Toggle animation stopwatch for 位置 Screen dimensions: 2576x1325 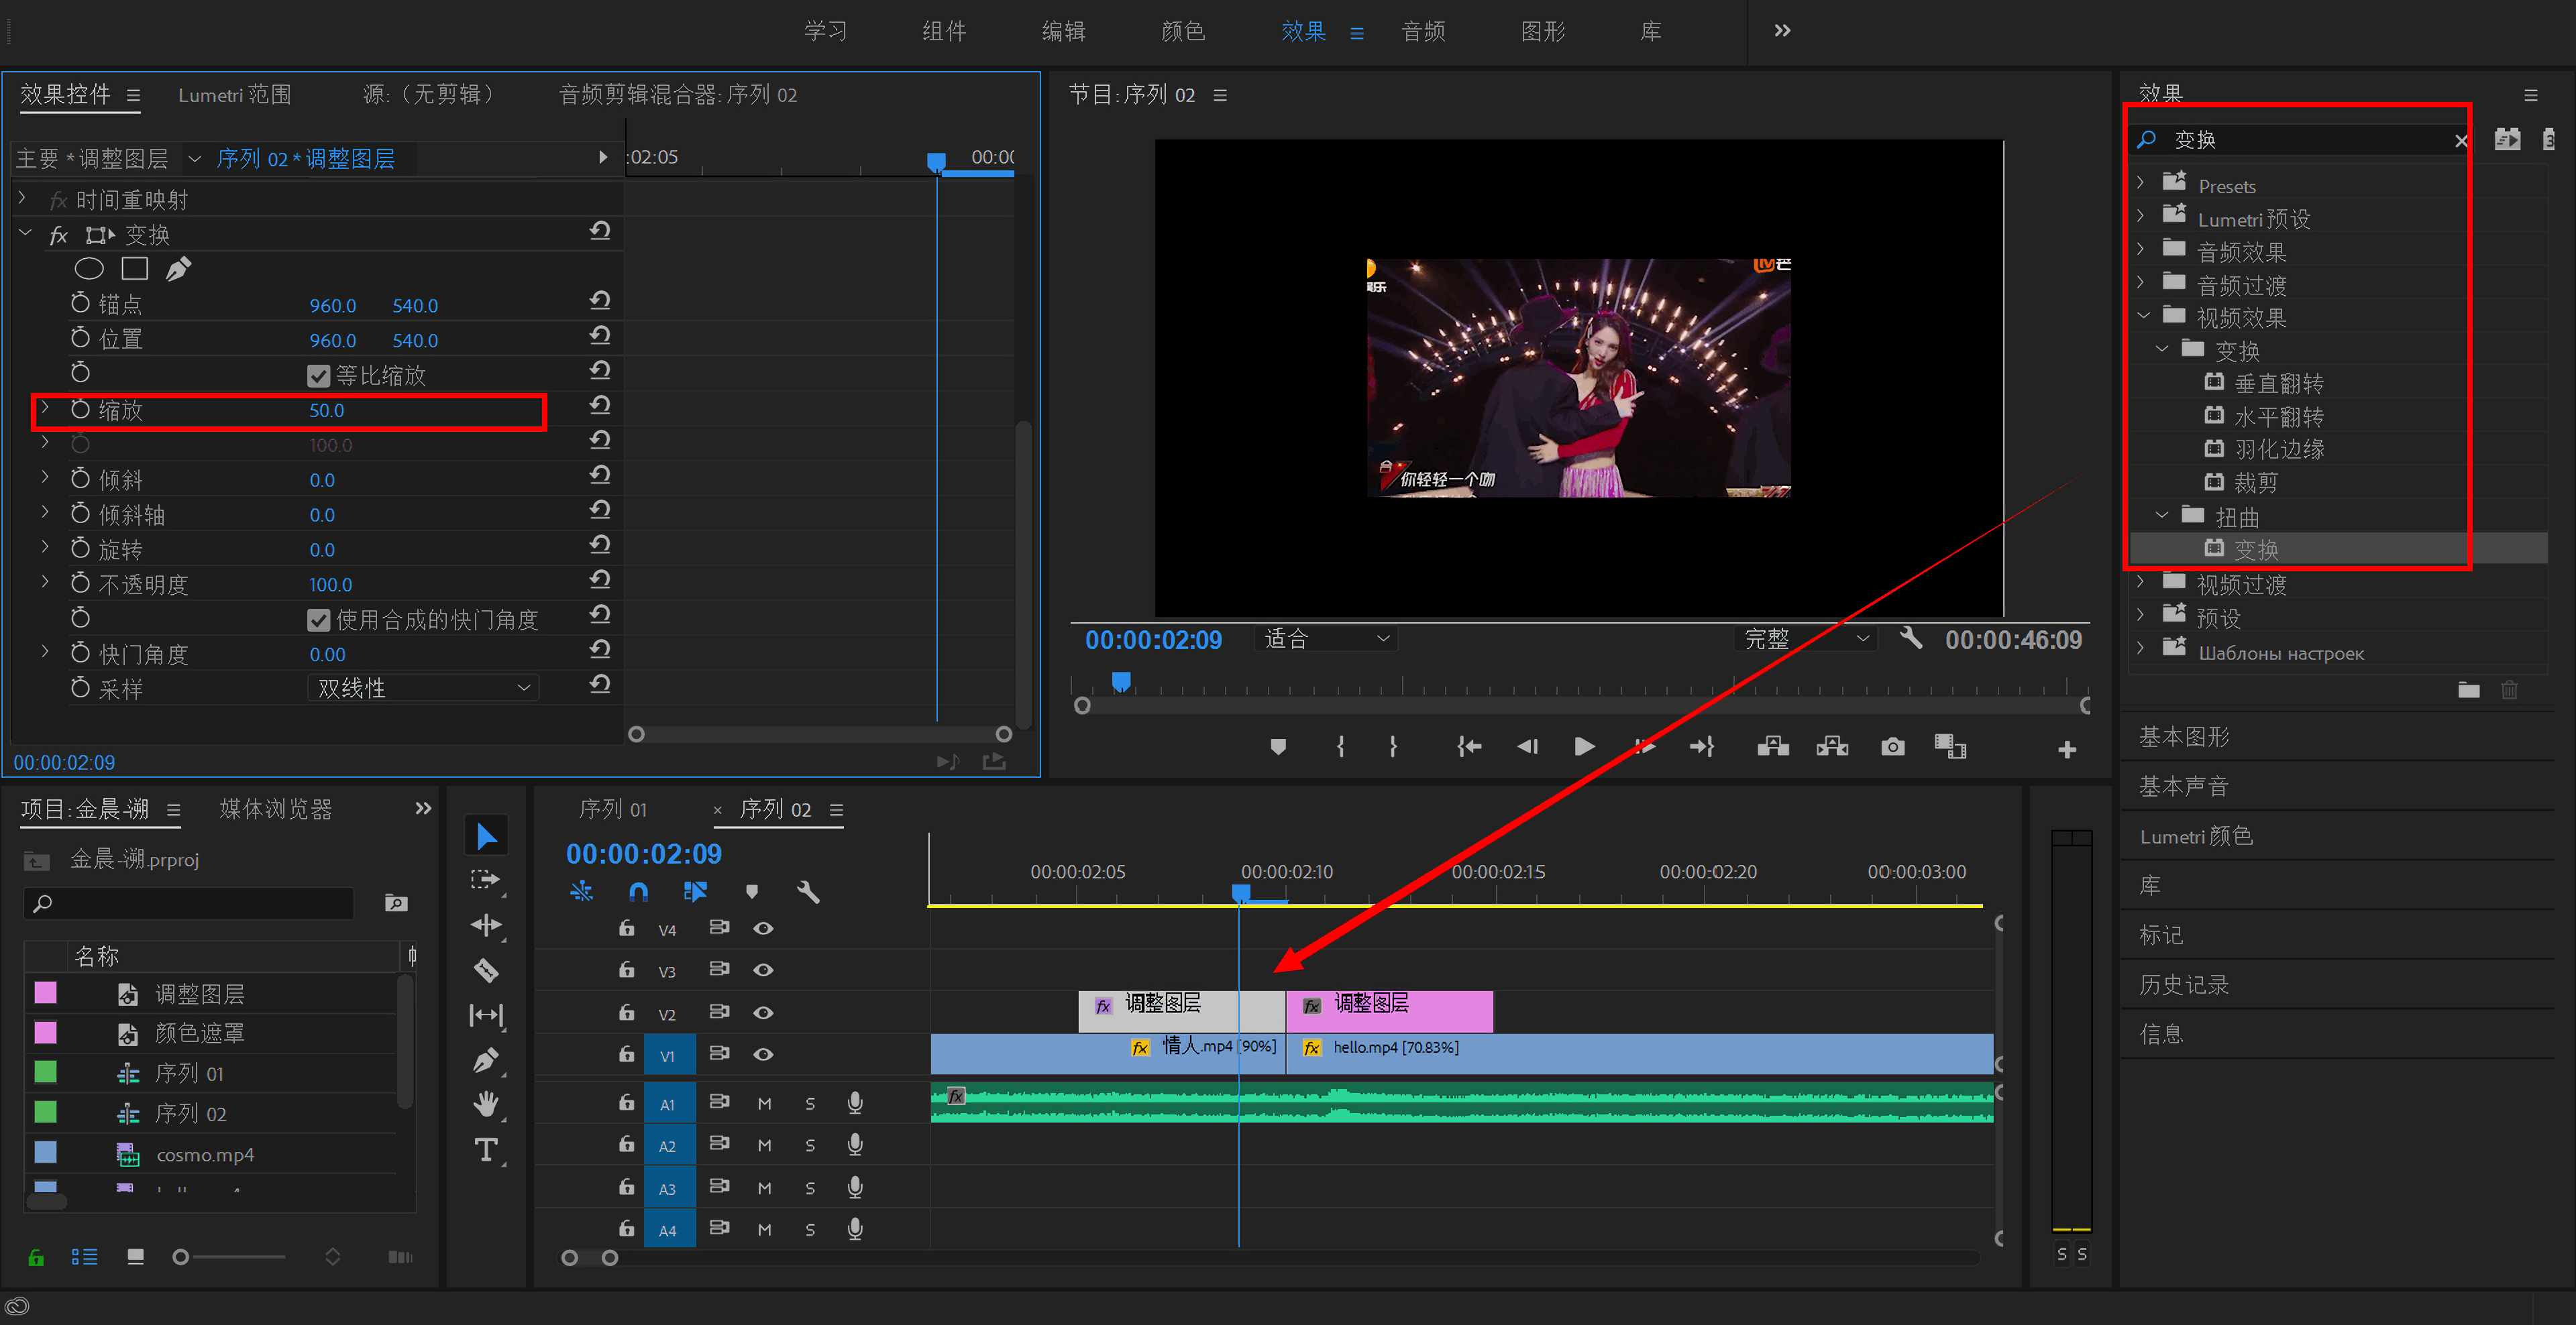[x=81, y=338]
